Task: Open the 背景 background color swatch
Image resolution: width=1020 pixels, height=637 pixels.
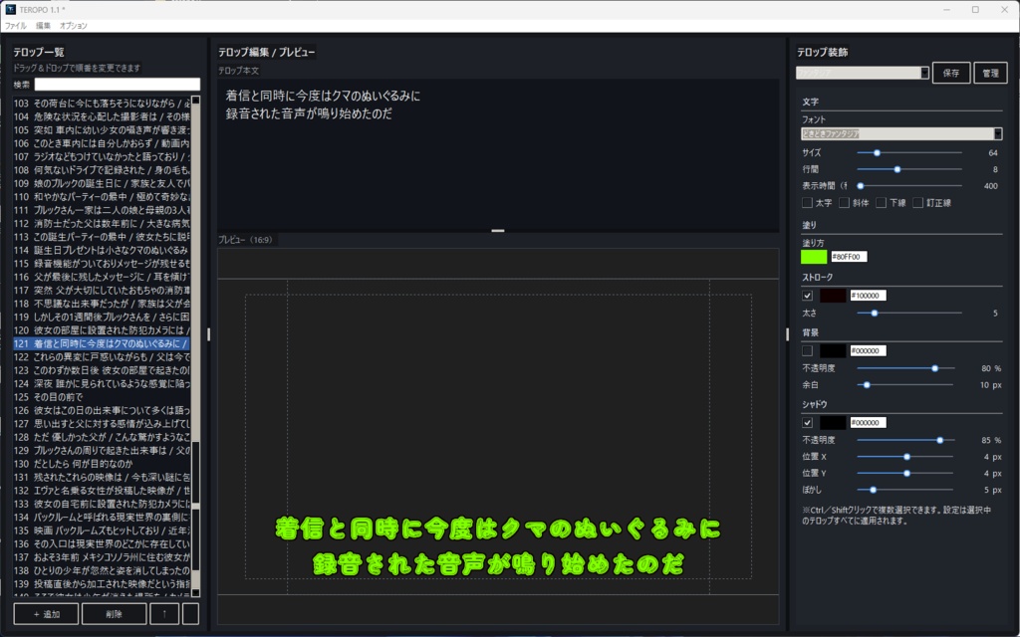Action: click(x=833, y=351)
